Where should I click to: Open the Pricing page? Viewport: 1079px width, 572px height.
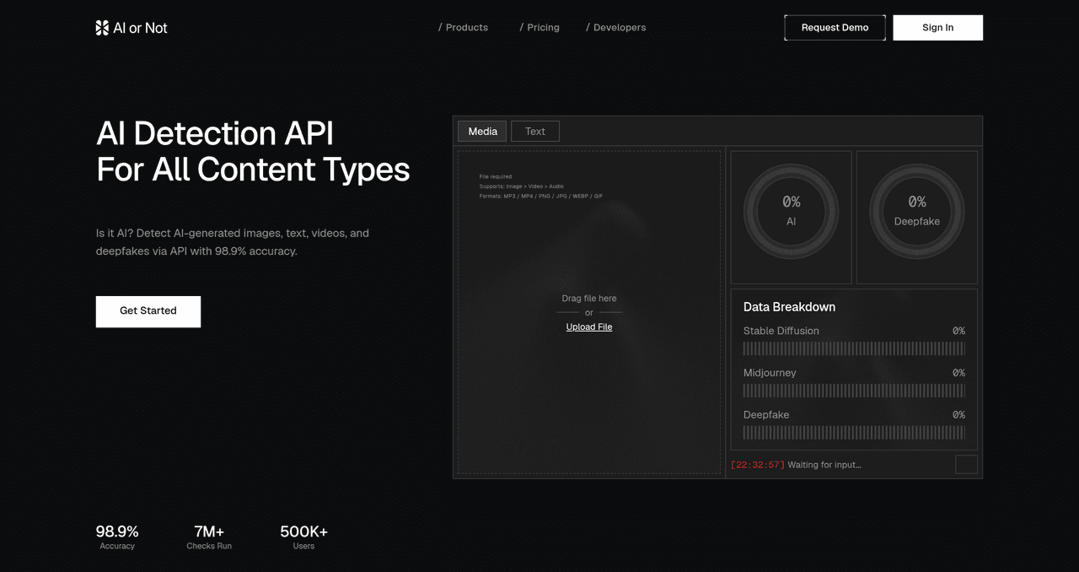coord(539,27)
